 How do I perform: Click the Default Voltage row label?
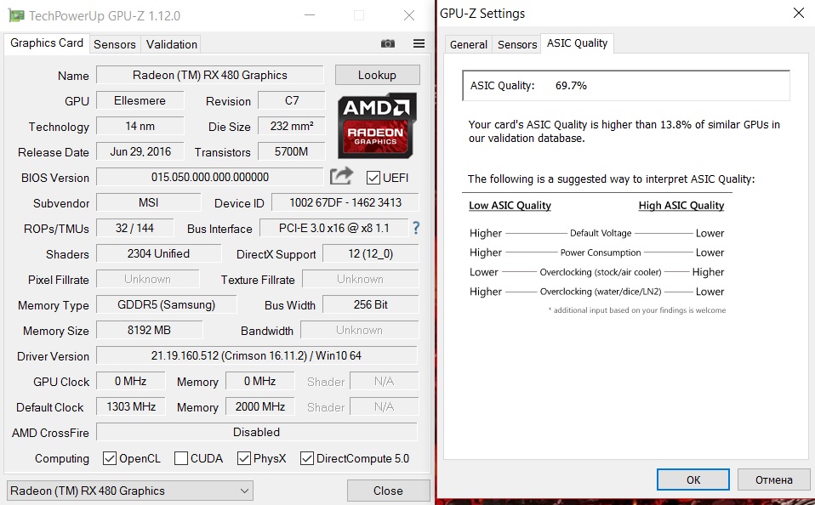(x=601, y=233)
